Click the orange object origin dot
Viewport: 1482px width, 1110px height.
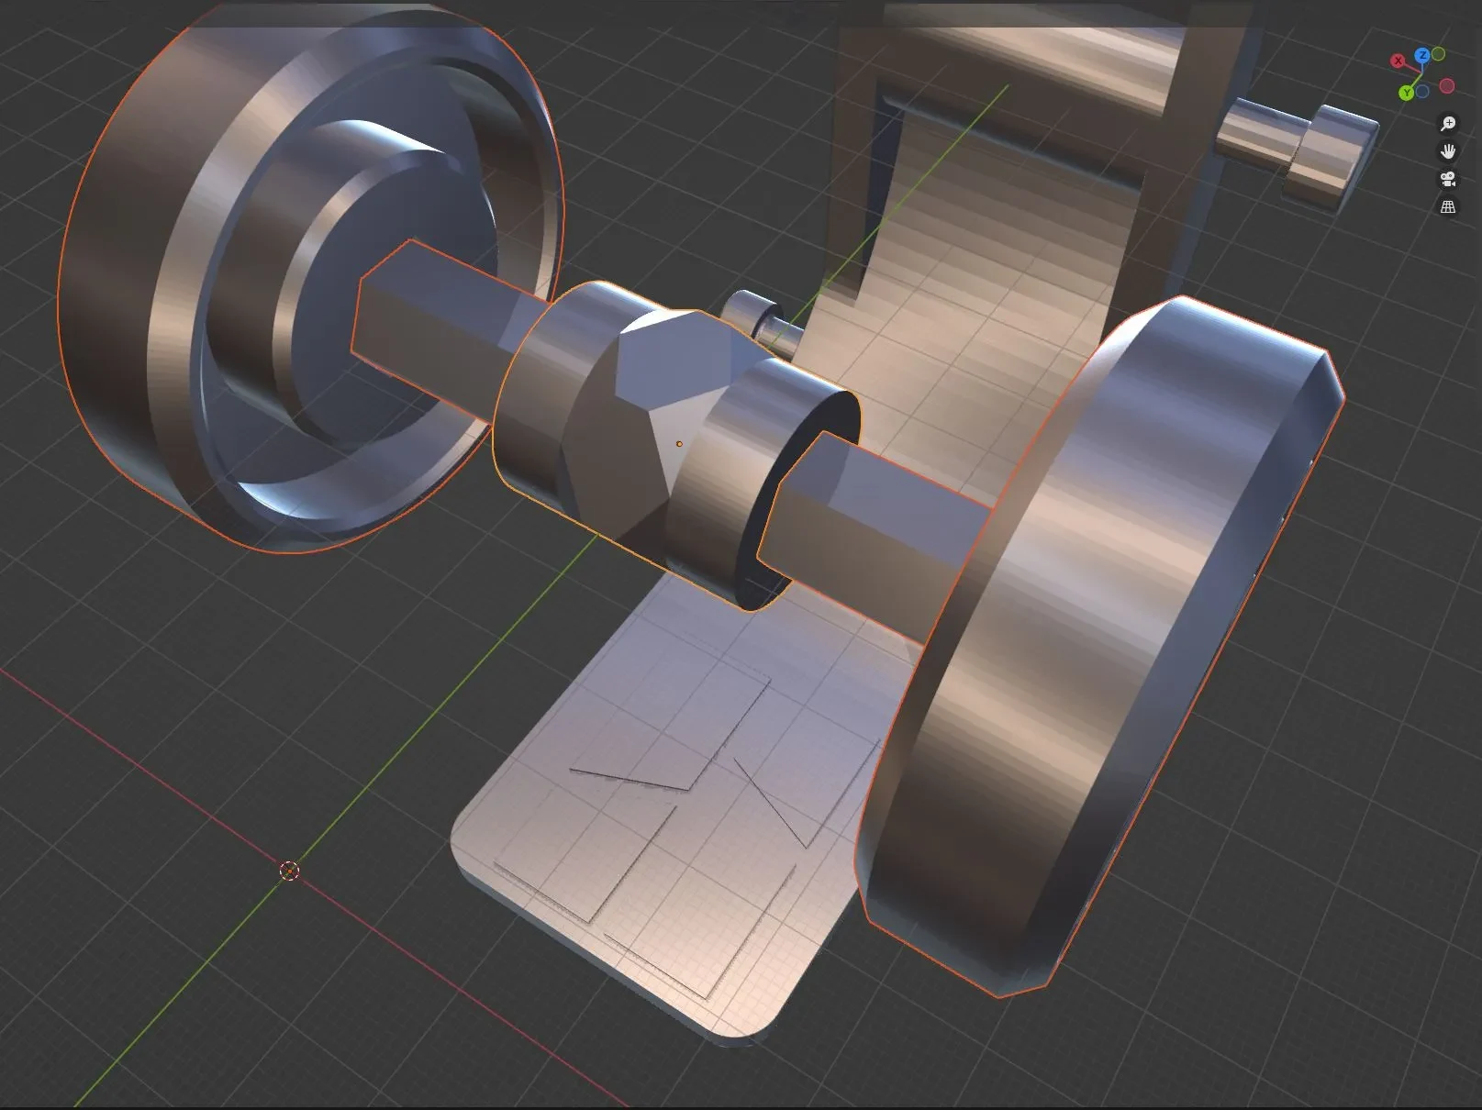point(679,444)
